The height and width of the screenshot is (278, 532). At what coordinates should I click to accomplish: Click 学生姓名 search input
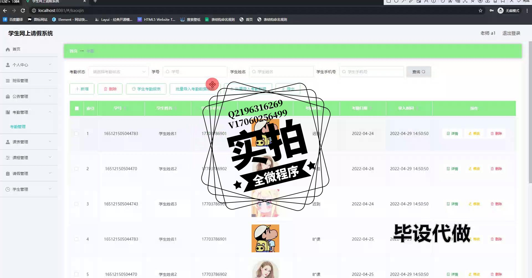[281, 72]
